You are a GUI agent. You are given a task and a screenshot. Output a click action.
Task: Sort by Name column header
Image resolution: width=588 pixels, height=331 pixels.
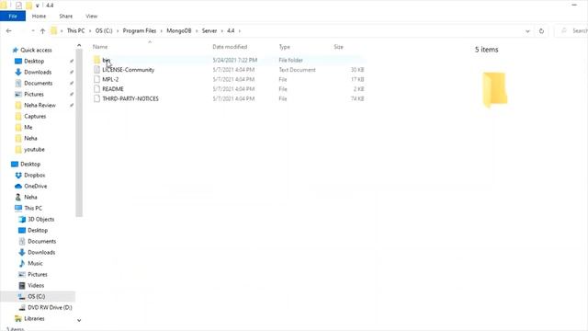(100, 47)
